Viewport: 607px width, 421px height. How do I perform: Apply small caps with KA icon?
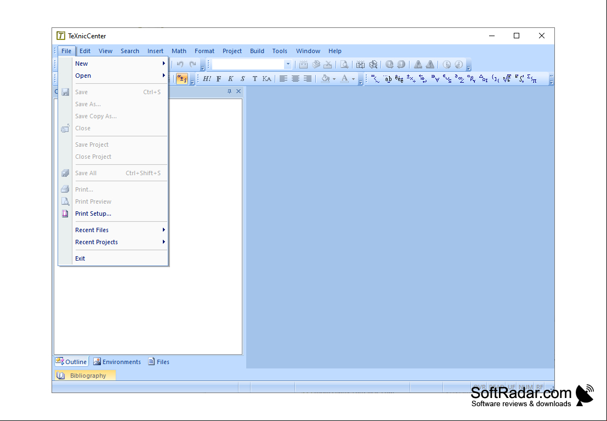coord(266,79)
